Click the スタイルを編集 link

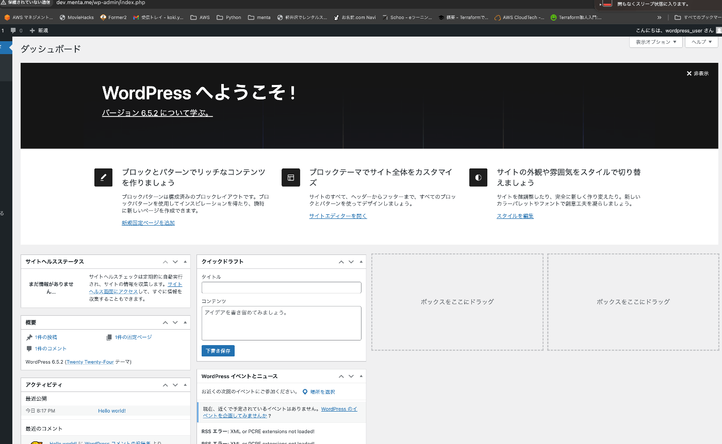click(x=515, y=216)
